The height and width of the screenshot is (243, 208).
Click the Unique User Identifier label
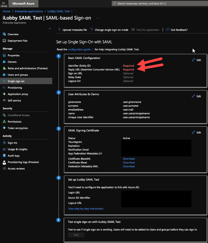(81, 117)
